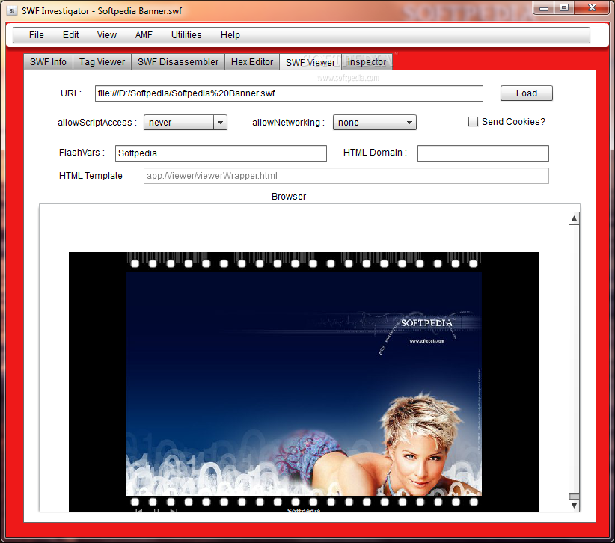Switch to the Tag Viewer tab
This screenshot has height=543, width=615.
tap(102, 62)
